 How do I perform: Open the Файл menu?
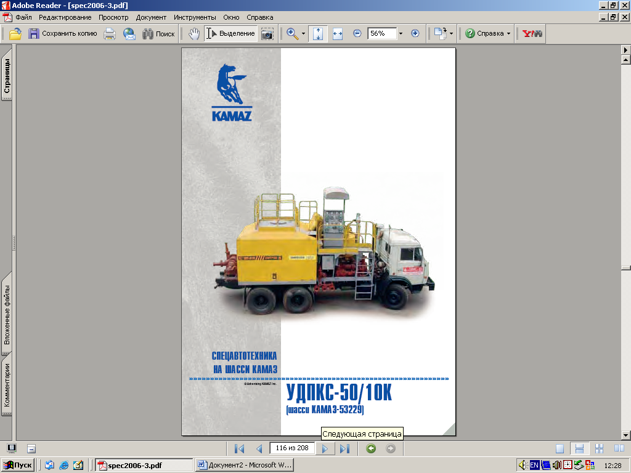click(x=24, y=17)
